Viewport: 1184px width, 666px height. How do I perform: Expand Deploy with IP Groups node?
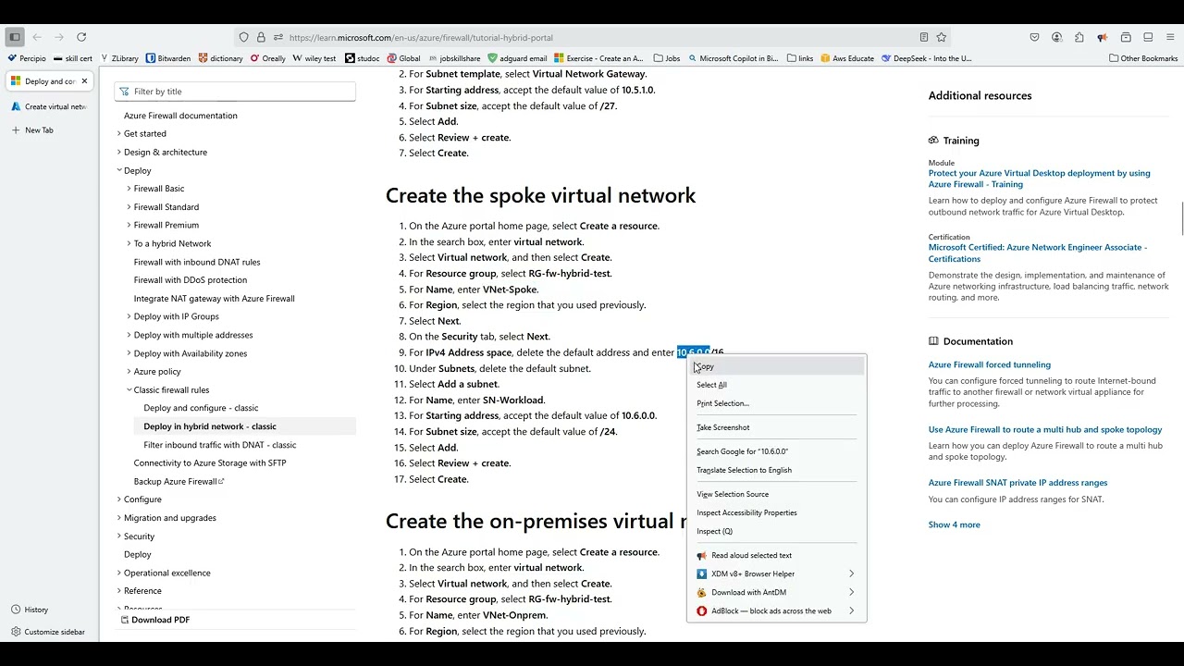[x=129, y=316]
